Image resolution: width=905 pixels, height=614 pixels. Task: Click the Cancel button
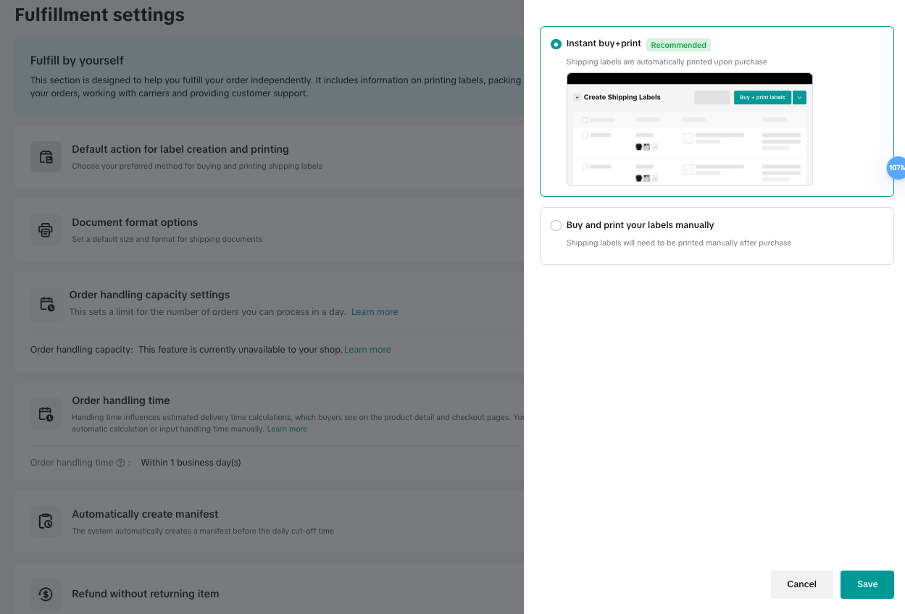click(801, 584)
